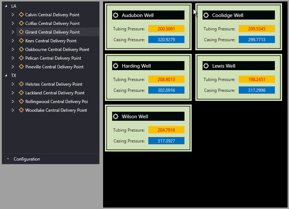Click the Lewis Well title
Image resolution: width=289 pixels, height=209 pixels.
click(x=224, y=66)
